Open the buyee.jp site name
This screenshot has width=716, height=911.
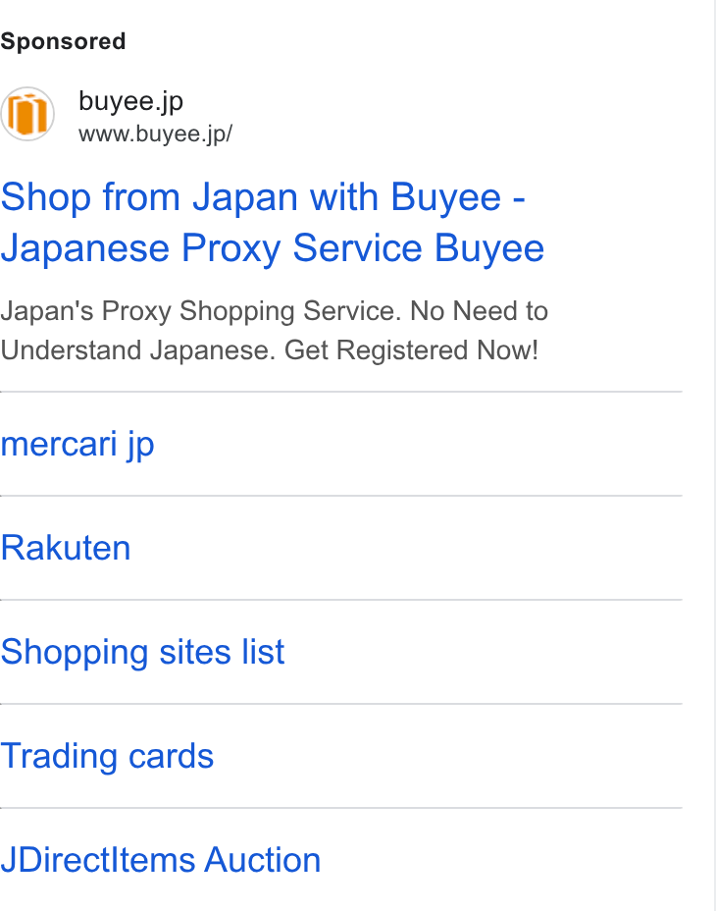tap(131, 101)
